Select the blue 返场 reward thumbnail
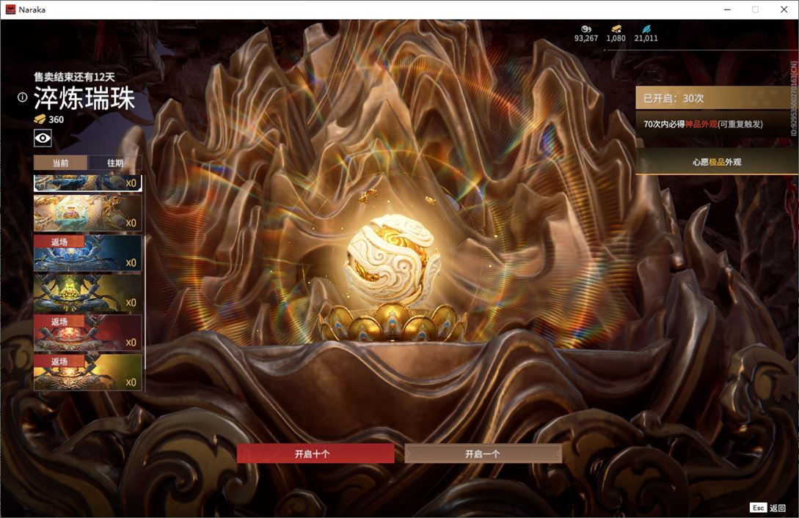The image size is (799, 518). pos(87,254)
